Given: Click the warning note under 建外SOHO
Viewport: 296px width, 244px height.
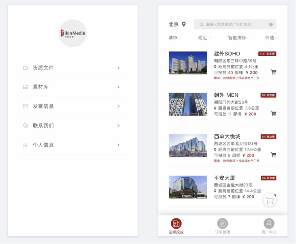Looking at the screenshot, I should pos(237,78).
